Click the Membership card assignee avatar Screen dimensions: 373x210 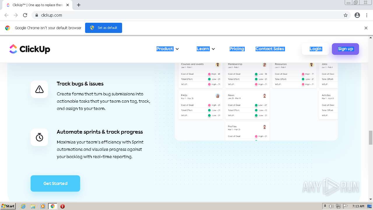pyautogui.click(x=265, y=65)
